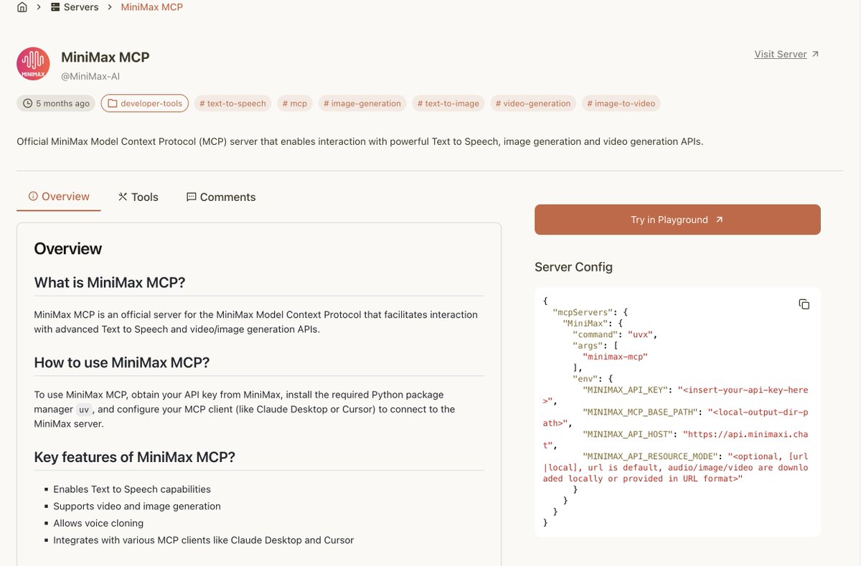Image resolution: width=861 pixels, height=566 pixels.
Task: Click 'Enables Text to Speech capabilities' bullet
Action: (132, 489)
